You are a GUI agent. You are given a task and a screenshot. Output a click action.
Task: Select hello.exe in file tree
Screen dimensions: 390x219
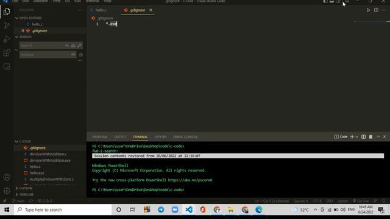click(x=37, y=173)
